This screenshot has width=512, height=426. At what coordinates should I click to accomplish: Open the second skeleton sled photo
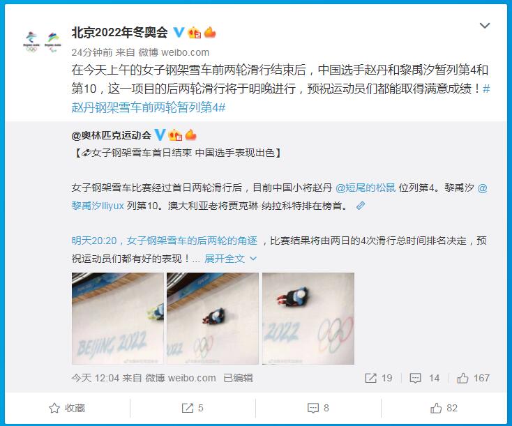click(213, 318)
